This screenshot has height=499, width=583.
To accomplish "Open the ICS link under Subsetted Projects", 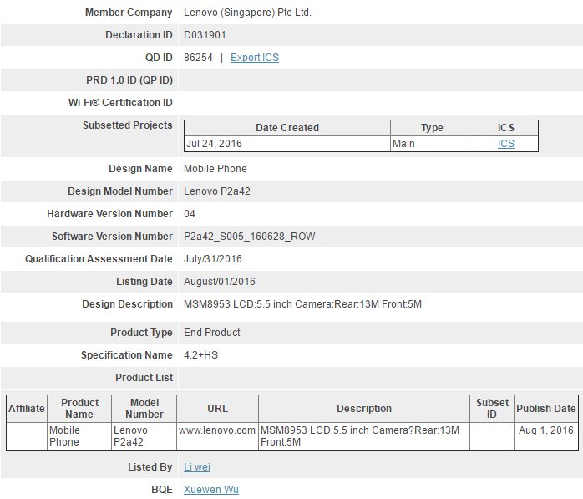I will click(x=506, y=144).
